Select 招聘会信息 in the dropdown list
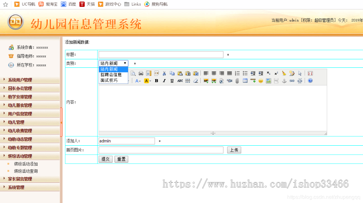The height and width of the screenshot is (203, 363). (113, 75)
